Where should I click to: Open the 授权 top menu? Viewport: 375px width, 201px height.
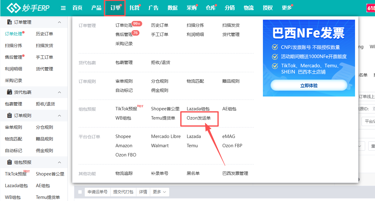268,8
